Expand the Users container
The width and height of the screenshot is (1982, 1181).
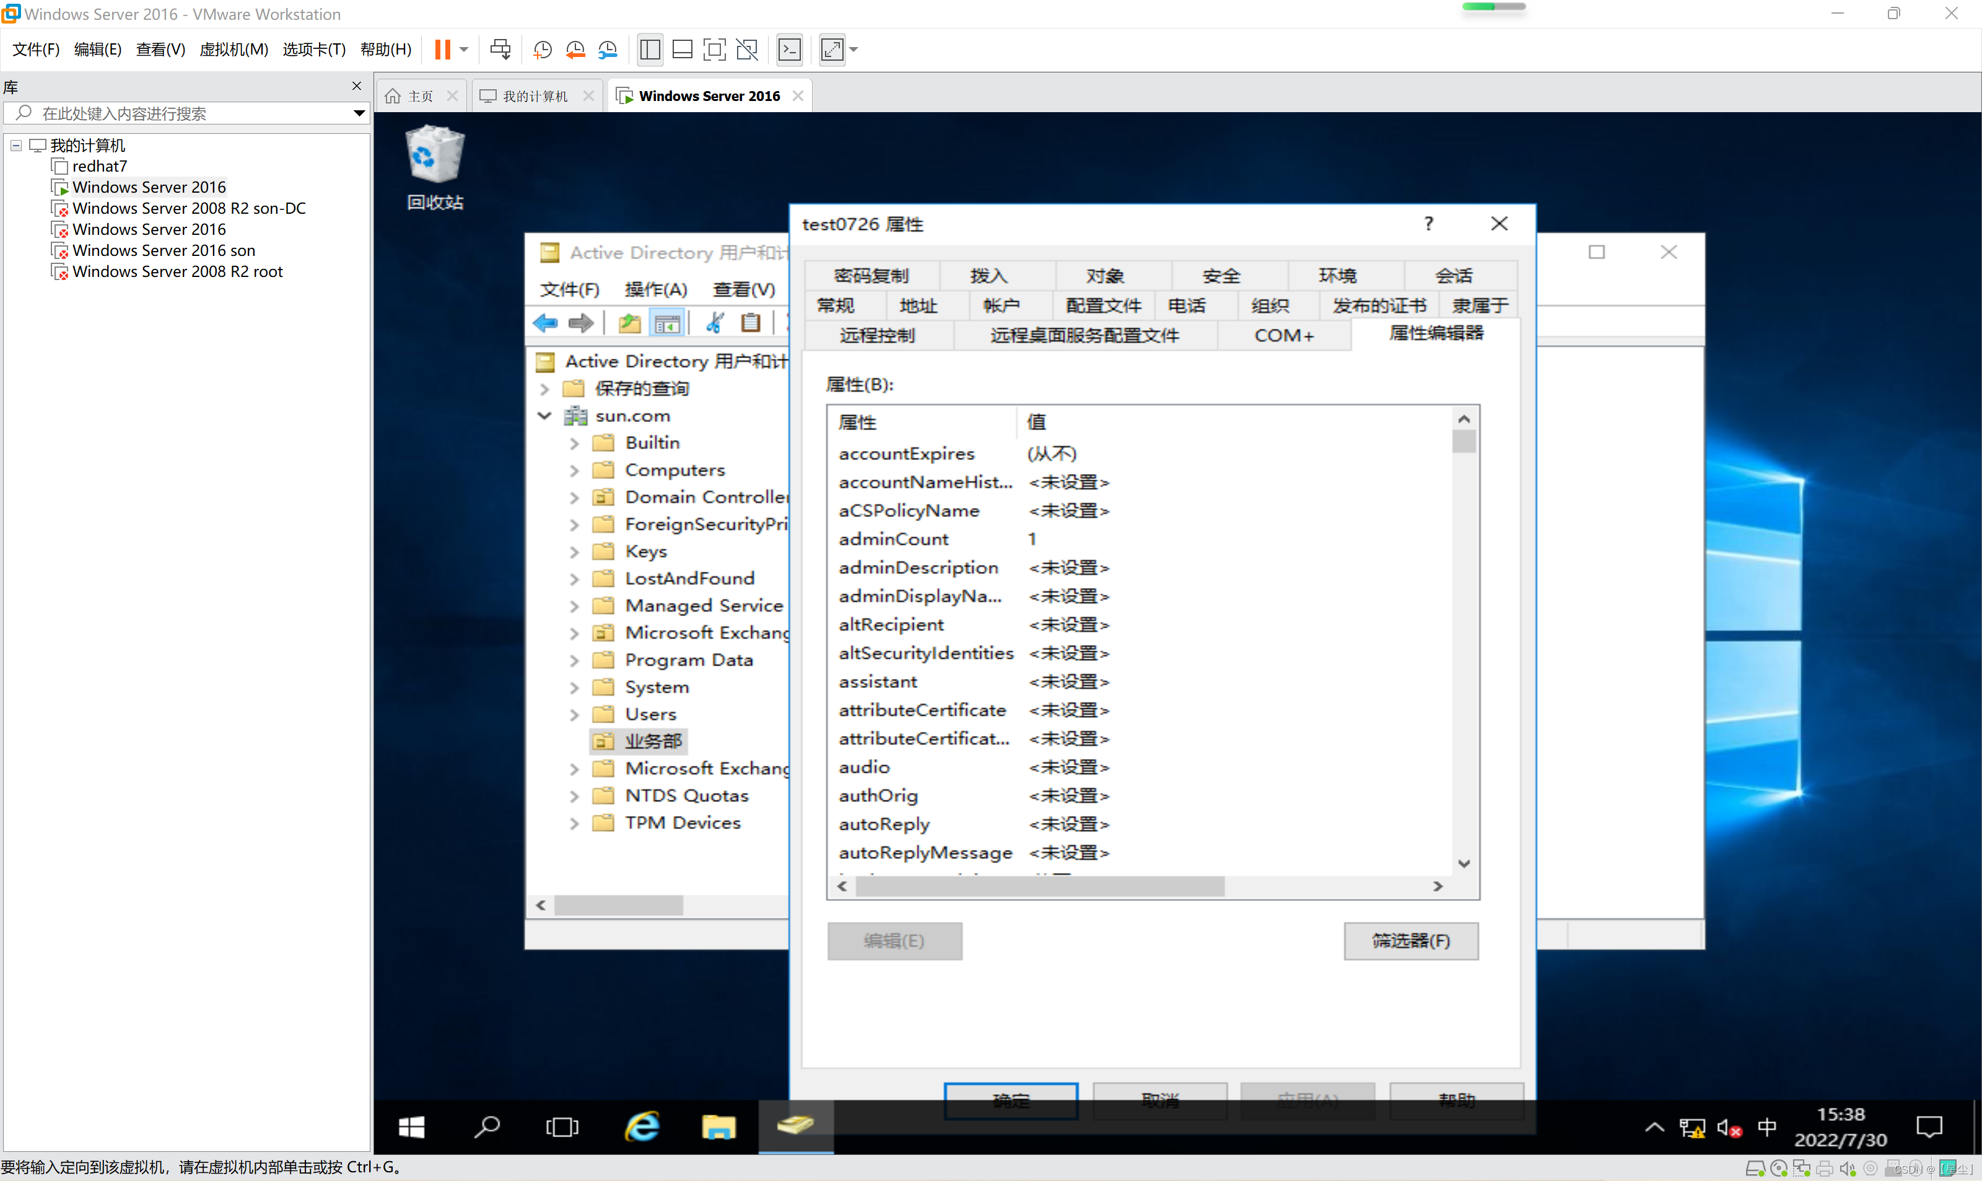[574, 714]
